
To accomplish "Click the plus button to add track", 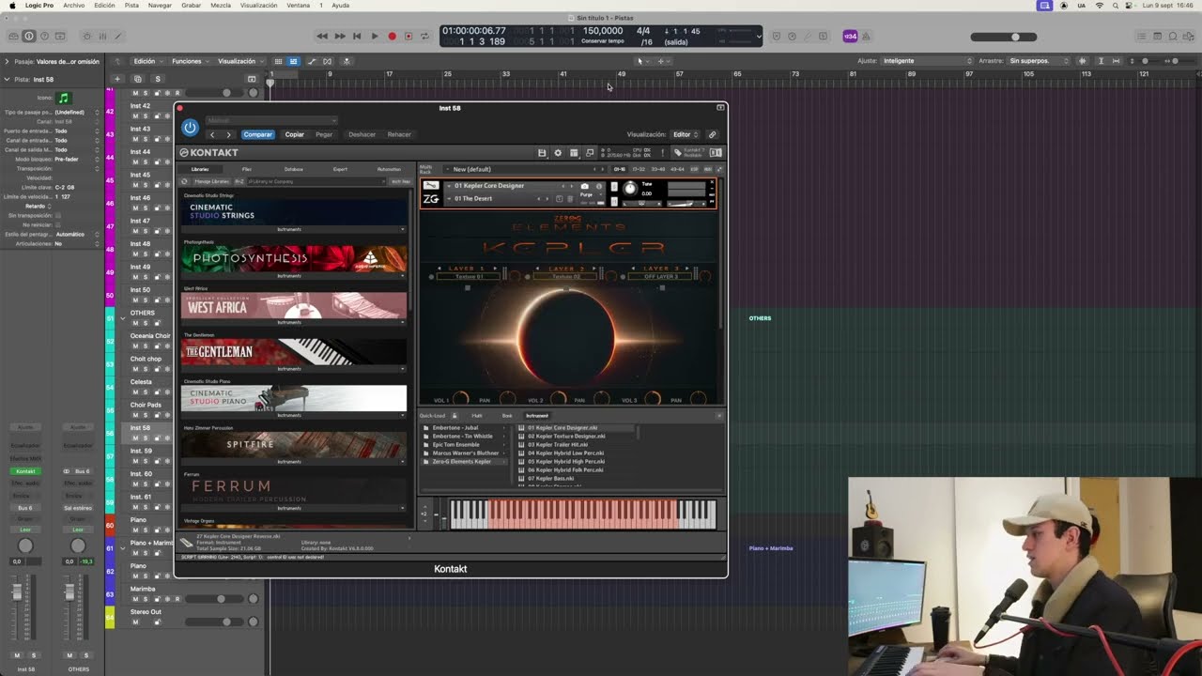I will coord(117,79).
